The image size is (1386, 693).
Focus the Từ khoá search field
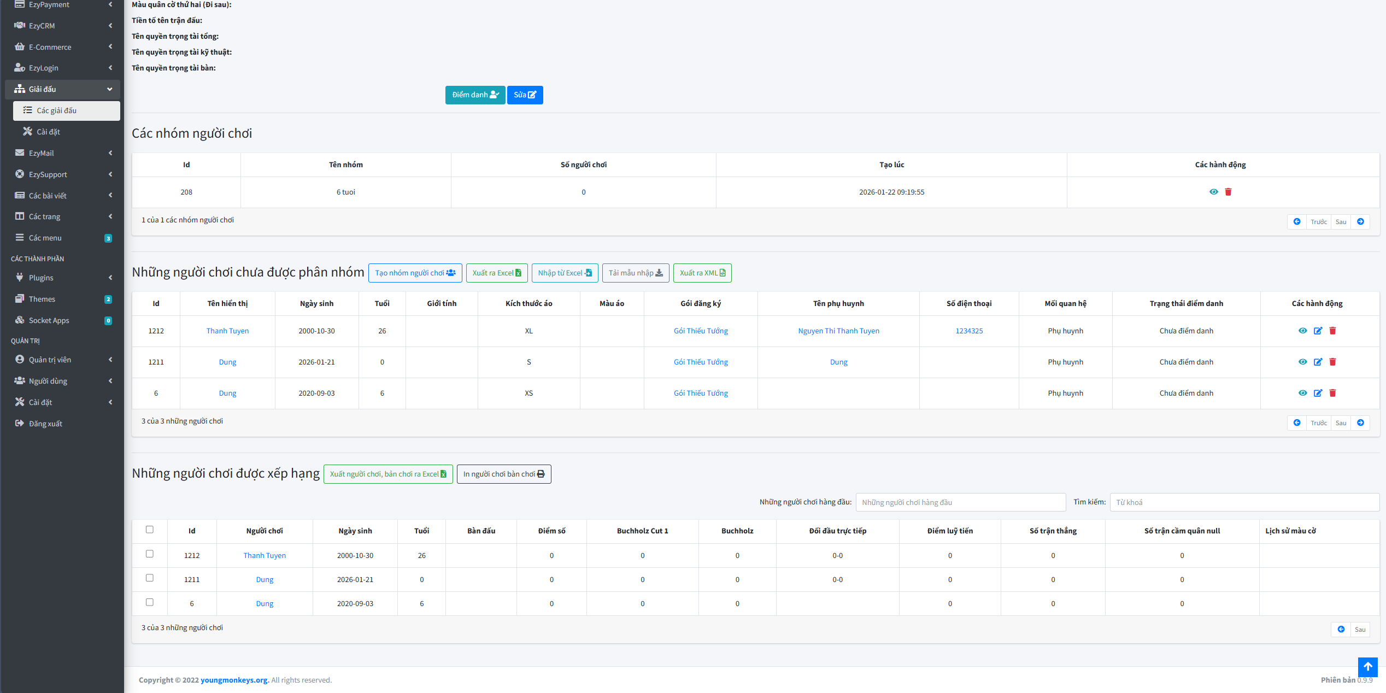(1244, 502)
